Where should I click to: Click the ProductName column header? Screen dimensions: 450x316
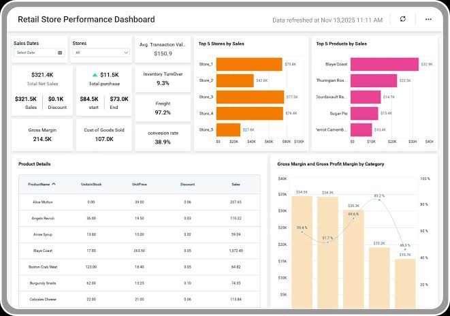(39, 185)
